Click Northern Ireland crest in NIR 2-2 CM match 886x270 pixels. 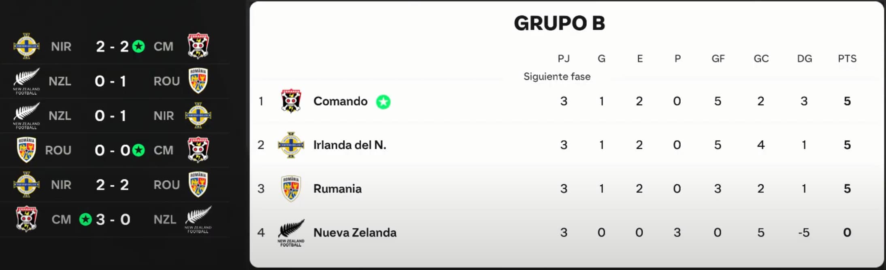click(x=26, y=46)
